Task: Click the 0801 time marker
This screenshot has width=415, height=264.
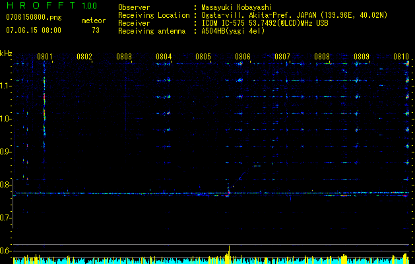Action: pyautogui.click(x=45, y=57)
